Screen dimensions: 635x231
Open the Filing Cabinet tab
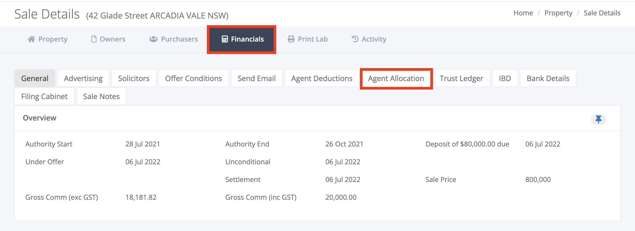44,96
